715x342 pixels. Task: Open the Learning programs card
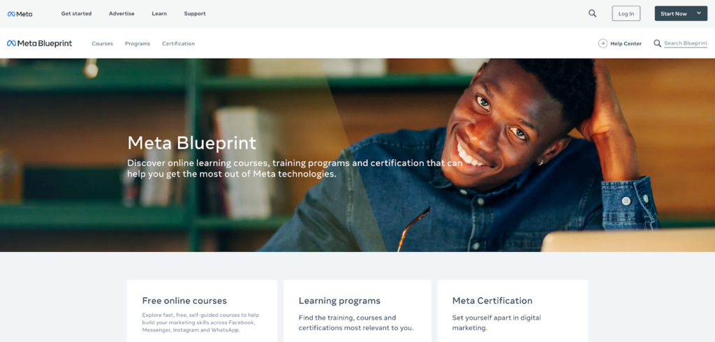coord(357,311)
